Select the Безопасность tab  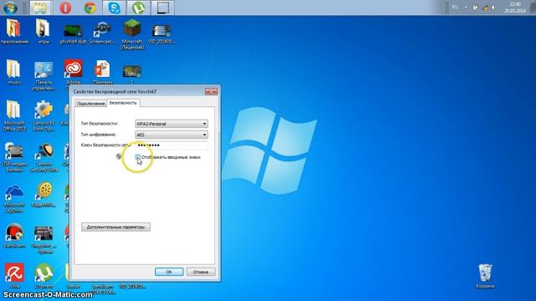click(123, 103)
